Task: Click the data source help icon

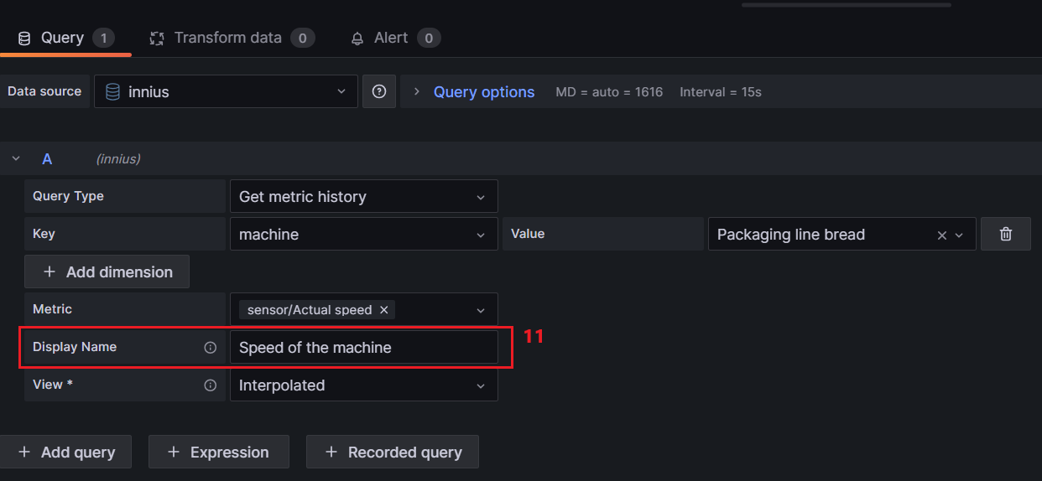Action: point(379,91)
